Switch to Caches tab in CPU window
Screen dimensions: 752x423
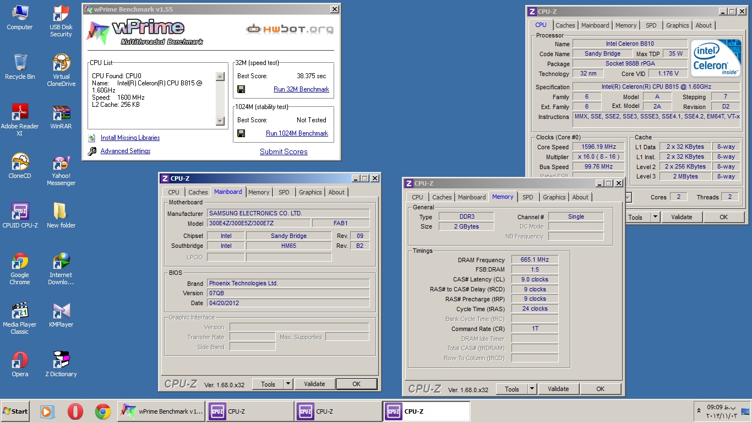pyautogui.click(x=565, y=25)
